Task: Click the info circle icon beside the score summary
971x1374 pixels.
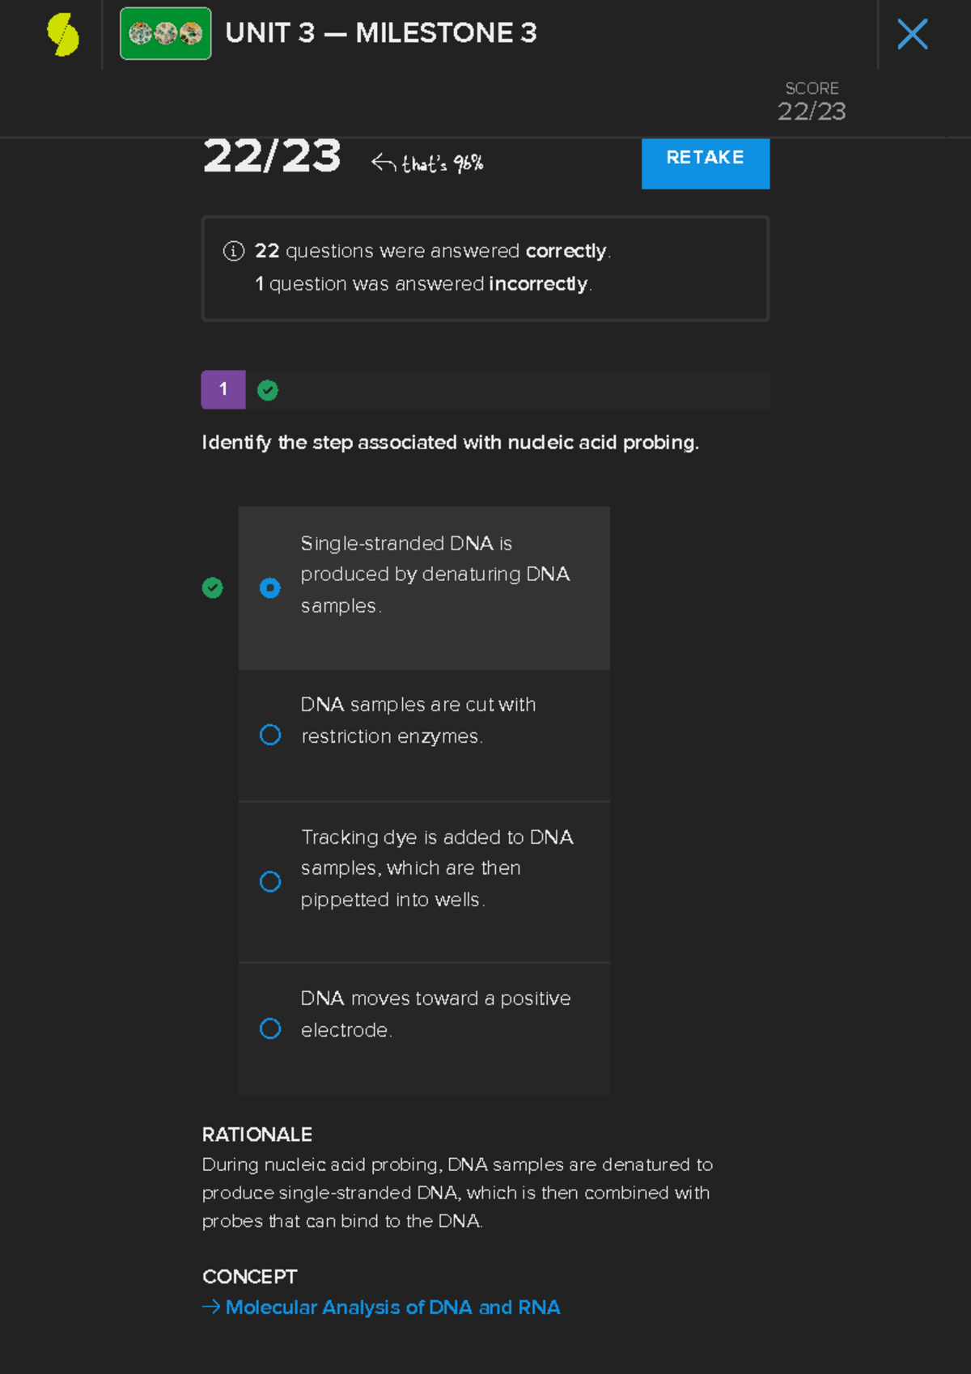Action: coord(233,252)
